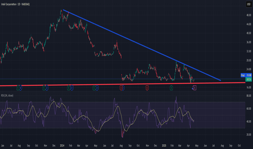Open the purple upcoming earnings E marker

[195, 88]
